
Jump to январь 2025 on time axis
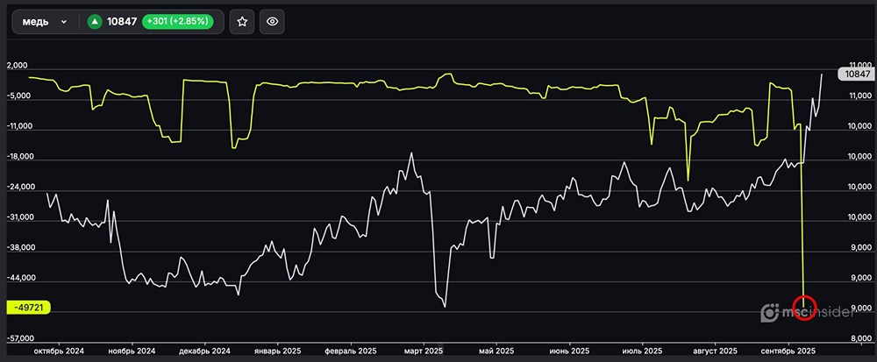pyautogui.click(x=276, y=349)
